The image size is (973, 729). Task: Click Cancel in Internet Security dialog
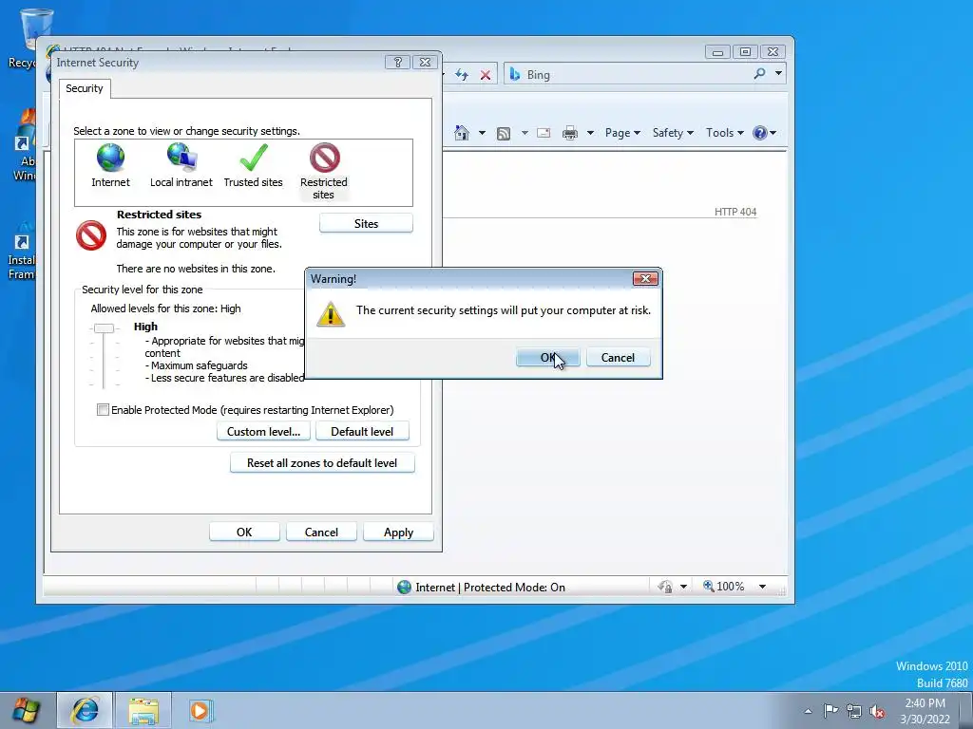click(x=321, y=533)
